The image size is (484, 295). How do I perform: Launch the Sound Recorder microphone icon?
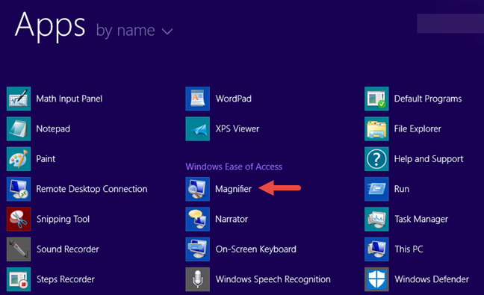click(x=19, y=249)
